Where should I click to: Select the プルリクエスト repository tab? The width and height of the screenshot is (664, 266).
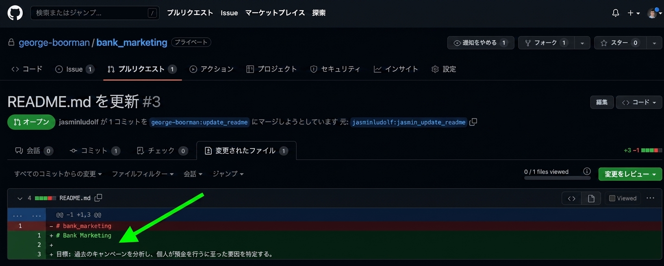[x=142, y=69]
